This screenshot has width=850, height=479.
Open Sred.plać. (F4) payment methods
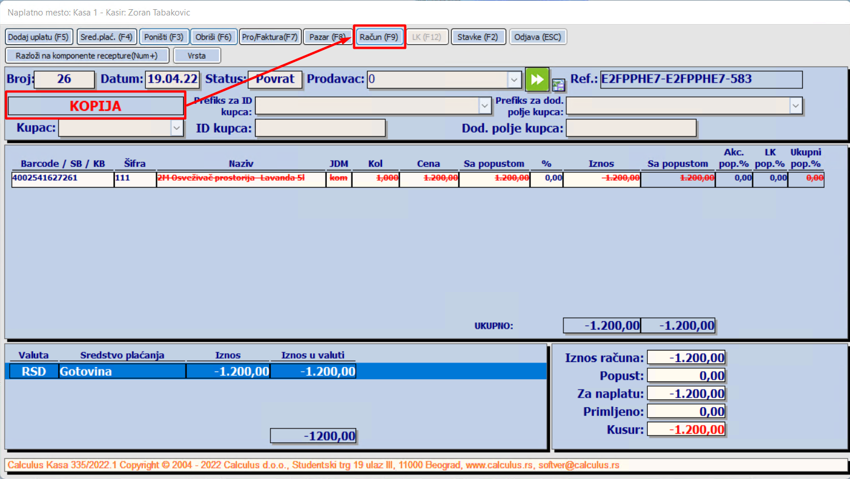pos(106,37)
